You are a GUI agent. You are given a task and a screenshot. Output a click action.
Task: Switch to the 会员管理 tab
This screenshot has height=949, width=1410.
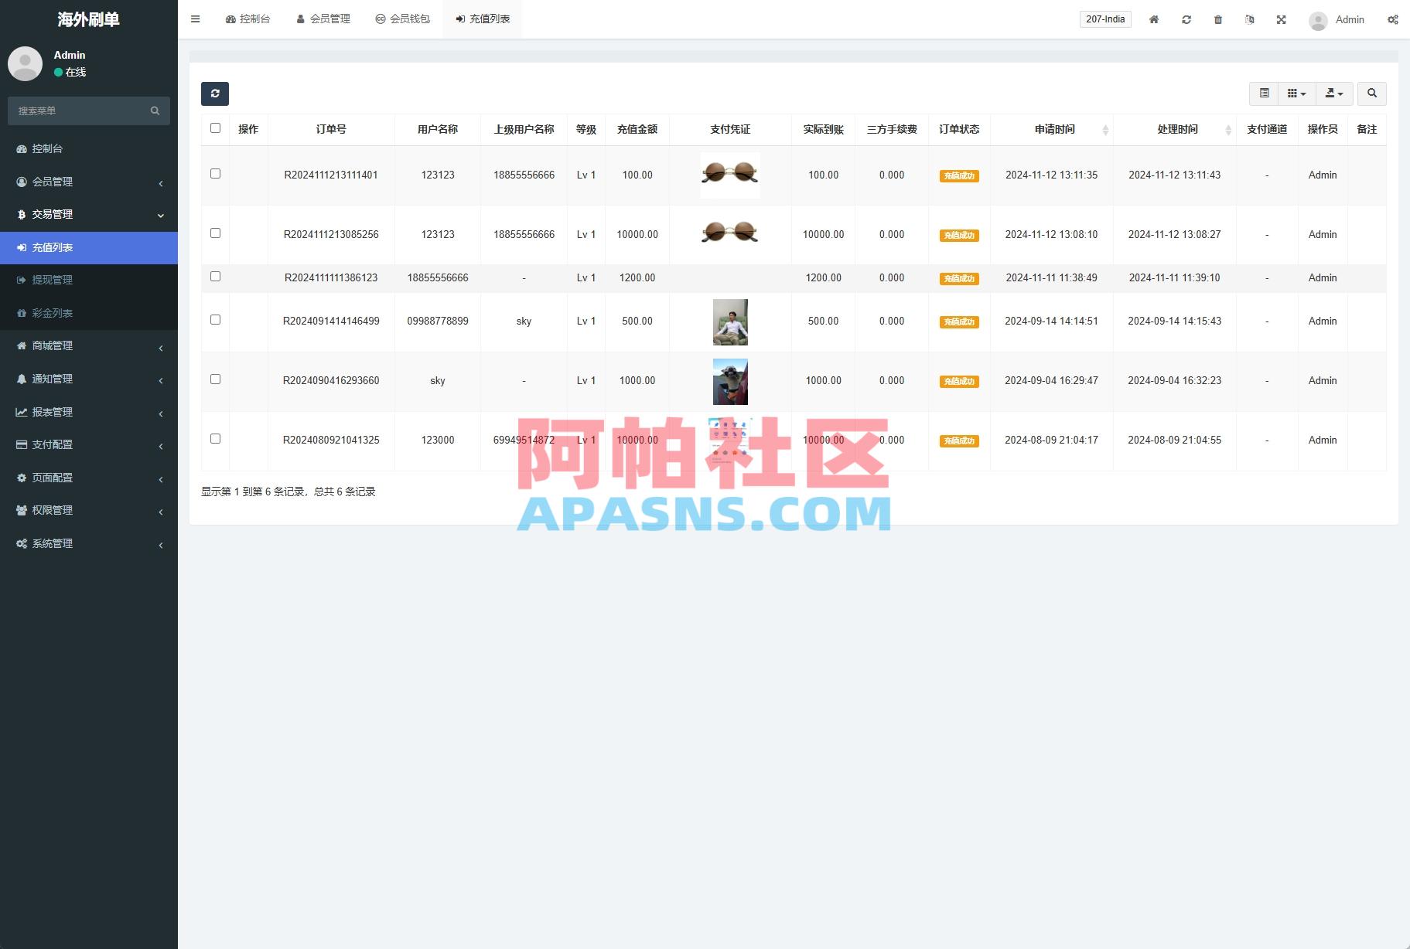323,19
